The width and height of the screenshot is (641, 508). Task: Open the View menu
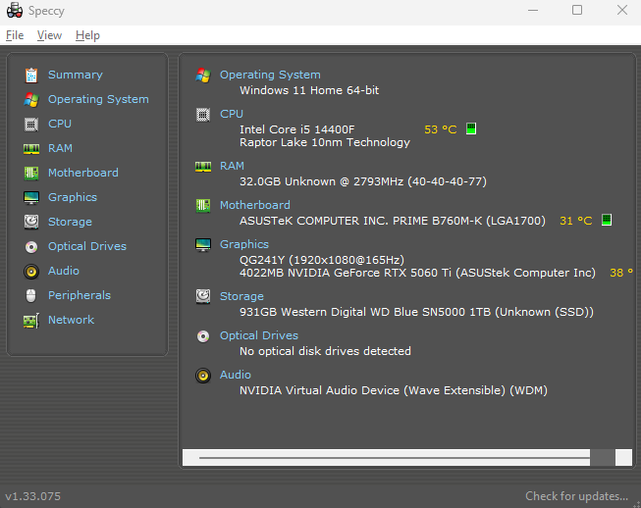point(49,35)
